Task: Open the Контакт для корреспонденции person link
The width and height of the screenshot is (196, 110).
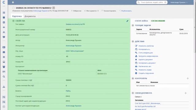Action: click(x=73, y=106)
